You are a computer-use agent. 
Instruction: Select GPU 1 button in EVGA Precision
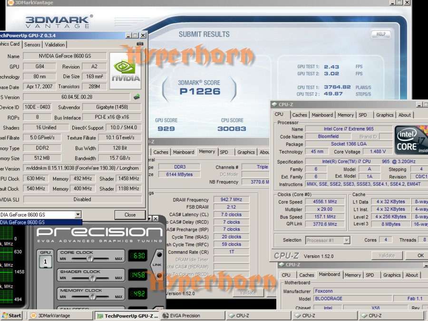coord(45,262)
